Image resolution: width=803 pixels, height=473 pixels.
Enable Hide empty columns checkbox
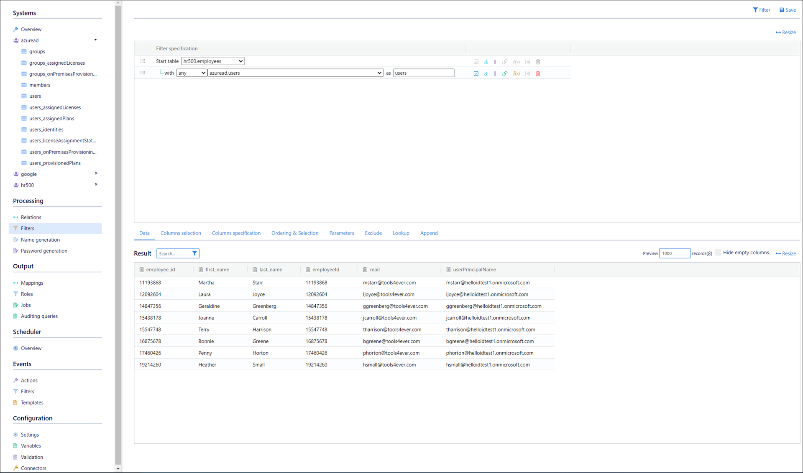(718, 253)
